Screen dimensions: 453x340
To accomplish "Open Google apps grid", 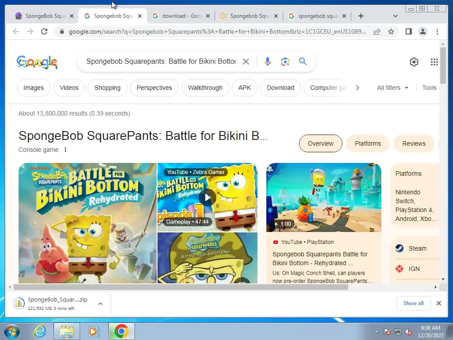I will coord(434,62).
